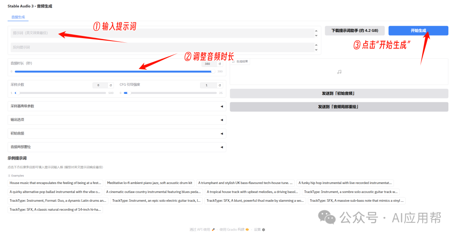Select example "TrackType: Instrument, a sombre solo acoustic..."

point(351,192)
